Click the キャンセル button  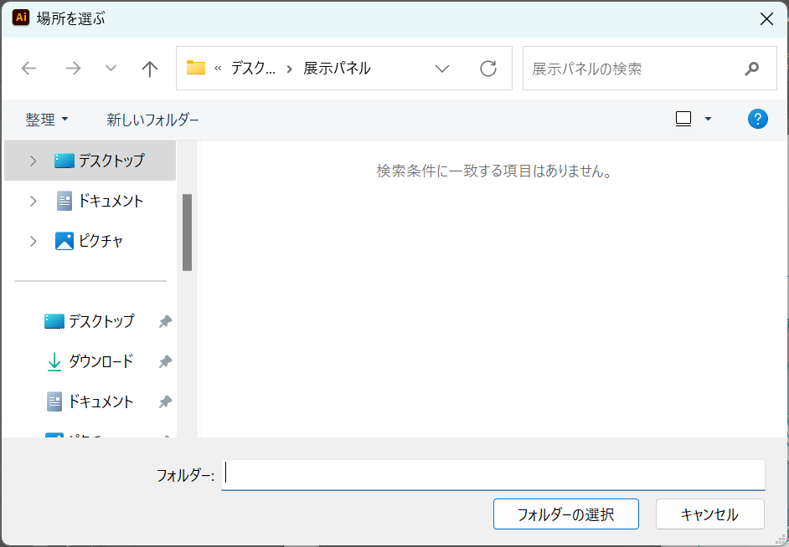709,514
